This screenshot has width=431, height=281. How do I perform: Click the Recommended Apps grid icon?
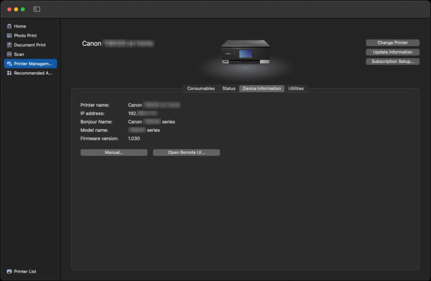click(x=9, y=73)
